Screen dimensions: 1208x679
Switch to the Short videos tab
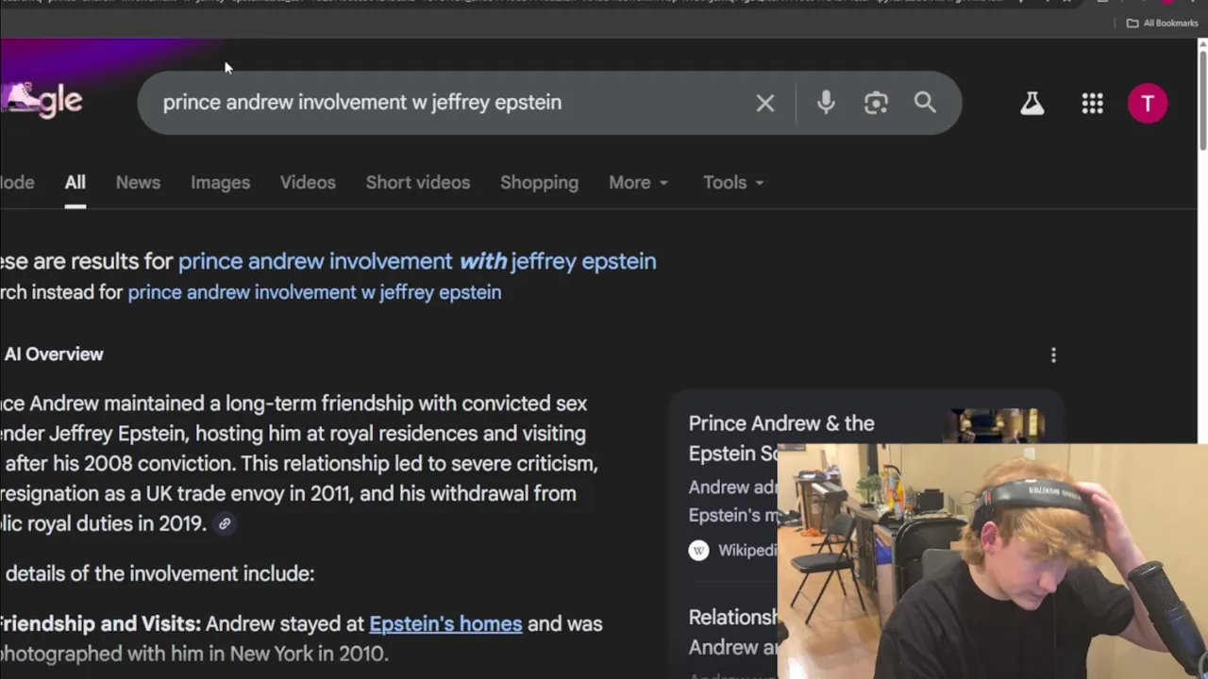click(x=418, y=183)
